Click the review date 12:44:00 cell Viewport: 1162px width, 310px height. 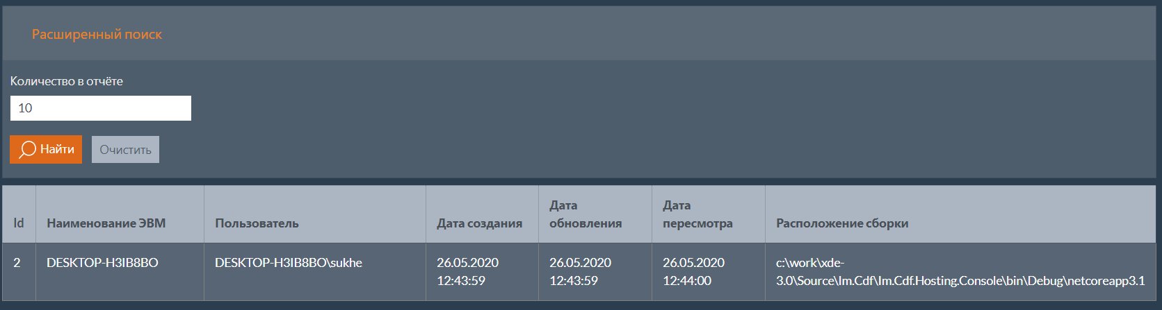pos(708,271)
